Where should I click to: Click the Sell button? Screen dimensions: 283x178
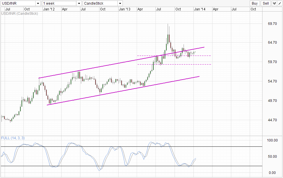click(266, 3)
